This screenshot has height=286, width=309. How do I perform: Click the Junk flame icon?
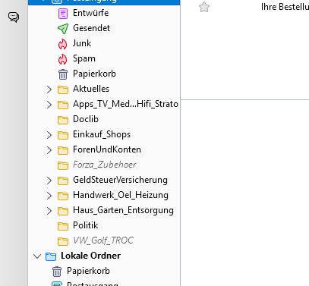63,44
